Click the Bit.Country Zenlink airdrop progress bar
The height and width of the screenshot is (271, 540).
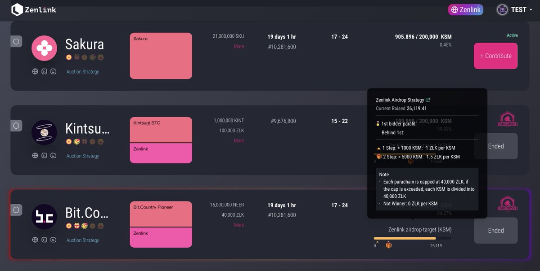[413, 238]
